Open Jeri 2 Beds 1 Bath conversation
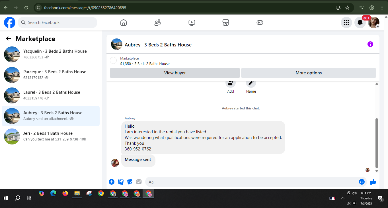The width and height of the screenshot is (388, 208). coord(51,136)
